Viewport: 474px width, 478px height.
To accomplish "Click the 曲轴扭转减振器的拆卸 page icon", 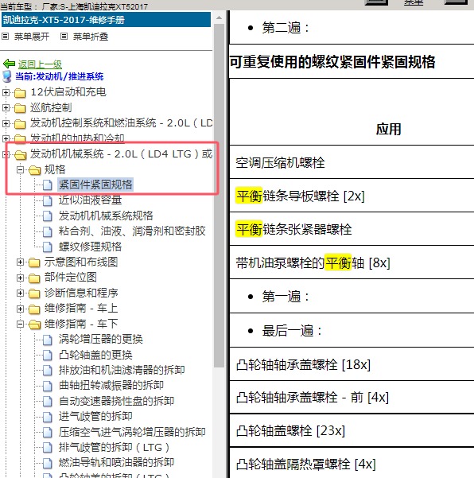I will click(x=48, y=386).
